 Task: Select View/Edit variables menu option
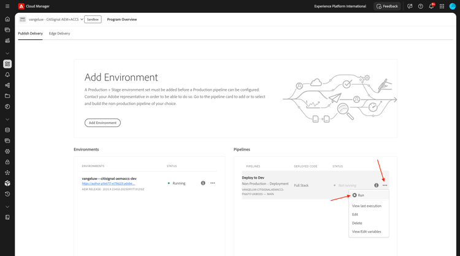367,231
